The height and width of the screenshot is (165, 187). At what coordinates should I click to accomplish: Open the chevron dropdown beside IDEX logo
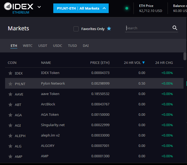point(39,7)
